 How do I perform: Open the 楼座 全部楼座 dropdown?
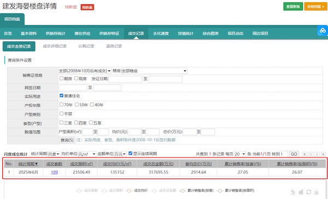(x=154, y=71)
